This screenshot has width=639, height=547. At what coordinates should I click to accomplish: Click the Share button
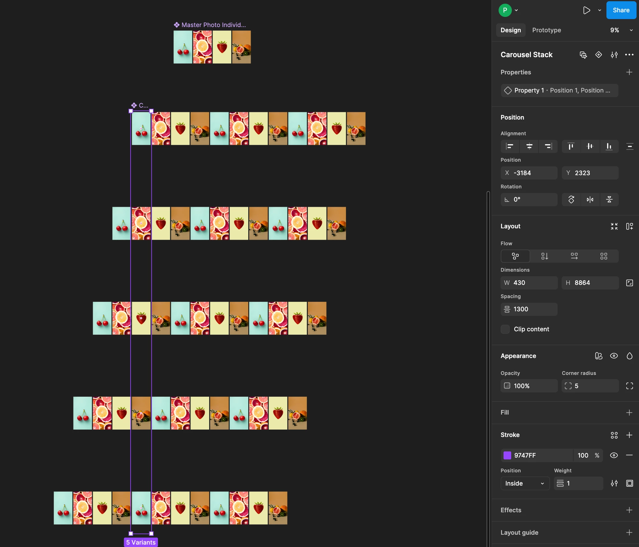coord(621,10)
